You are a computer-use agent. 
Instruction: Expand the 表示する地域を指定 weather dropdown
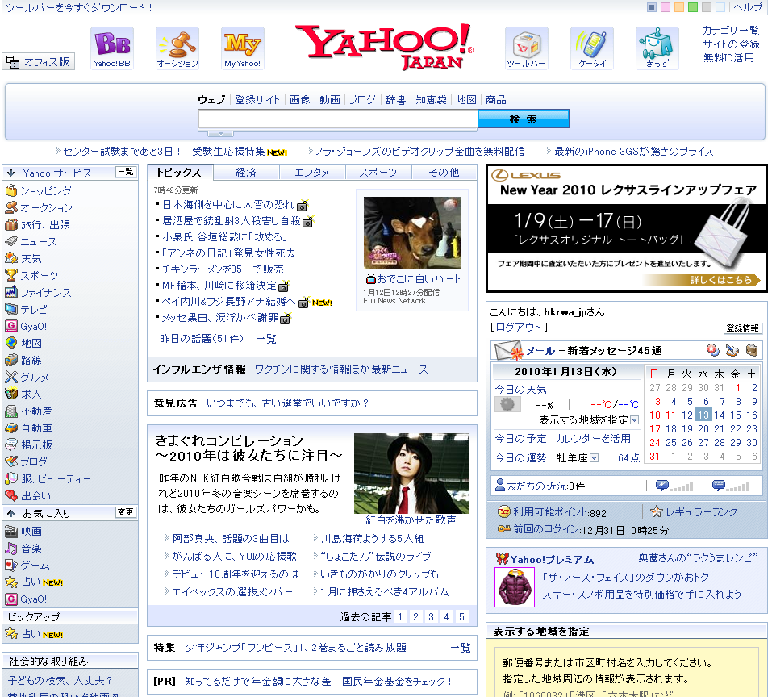(x=634, y=420)
